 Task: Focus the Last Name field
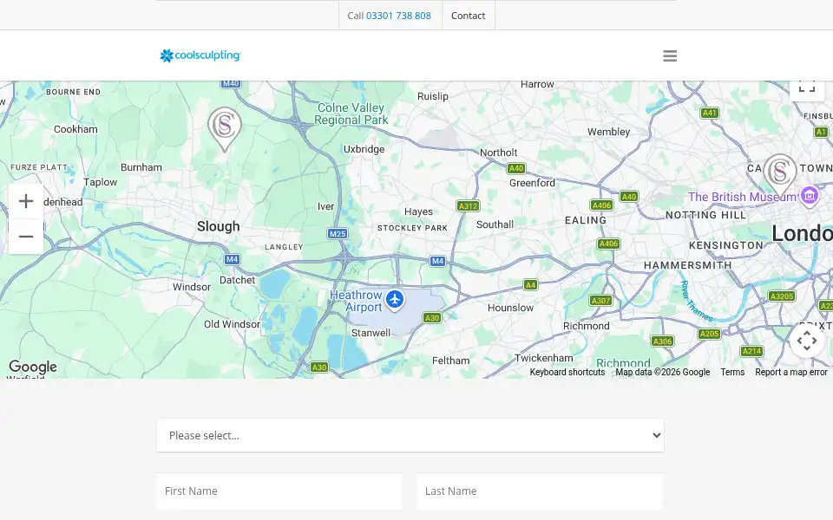point(540,491)
